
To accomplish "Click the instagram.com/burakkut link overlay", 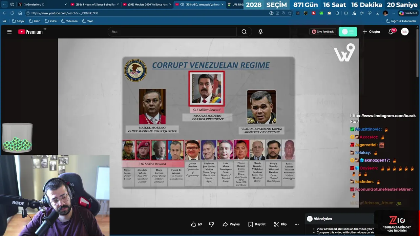I will 383,118.
